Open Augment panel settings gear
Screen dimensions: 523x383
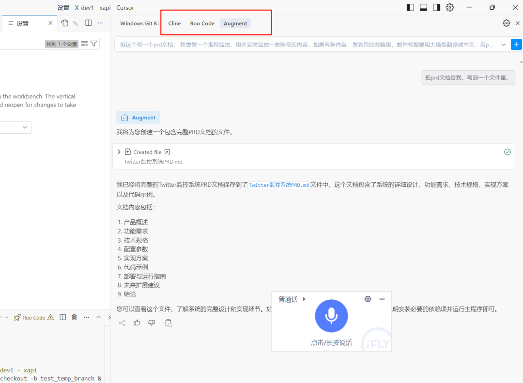pos(507,23)
